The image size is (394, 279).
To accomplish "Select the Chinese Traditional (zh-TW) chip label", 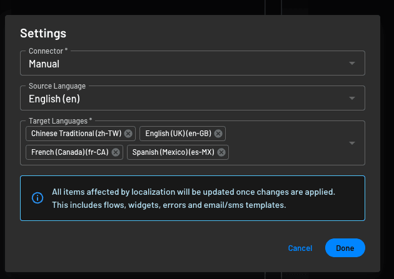I will coord(76,134).
